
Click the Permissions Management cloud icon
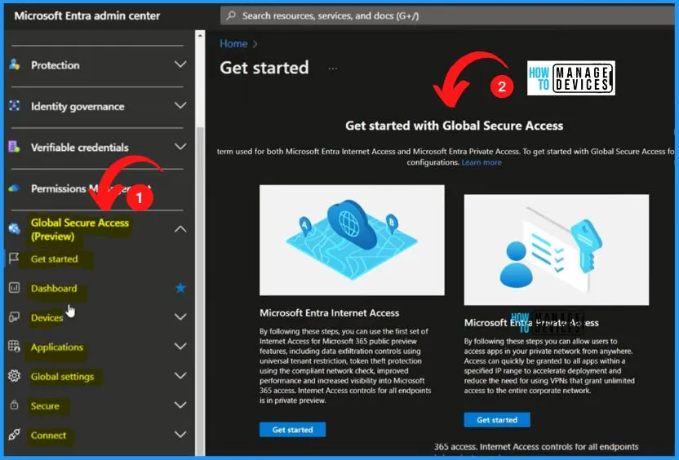[15, 188]
